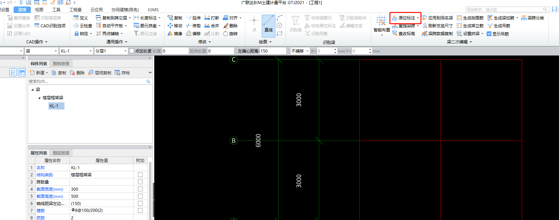
Task: Click 梁跨分类 beam span classification
Action: (533, 18)
